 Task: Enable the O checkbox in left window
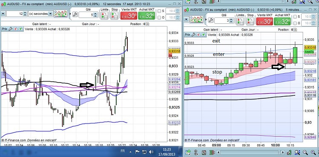(159, 18)
